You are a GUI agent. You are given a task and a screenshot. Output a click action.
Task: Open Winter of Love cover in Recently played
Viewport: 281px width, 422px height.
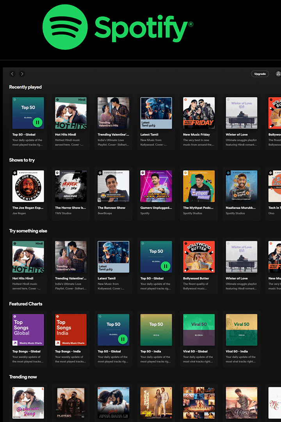coord(242,113)
